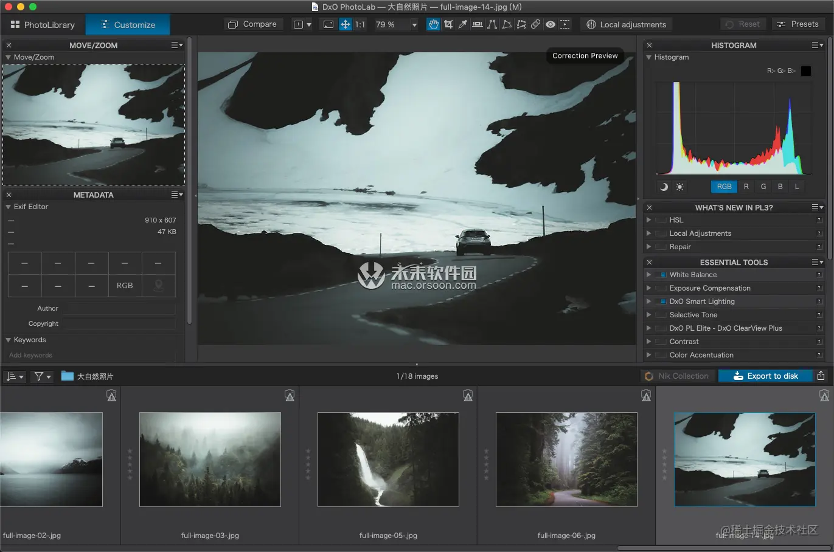Click the help icon for HSL
The width and height of the screenshot is (834, 552).
coord(819,220)
